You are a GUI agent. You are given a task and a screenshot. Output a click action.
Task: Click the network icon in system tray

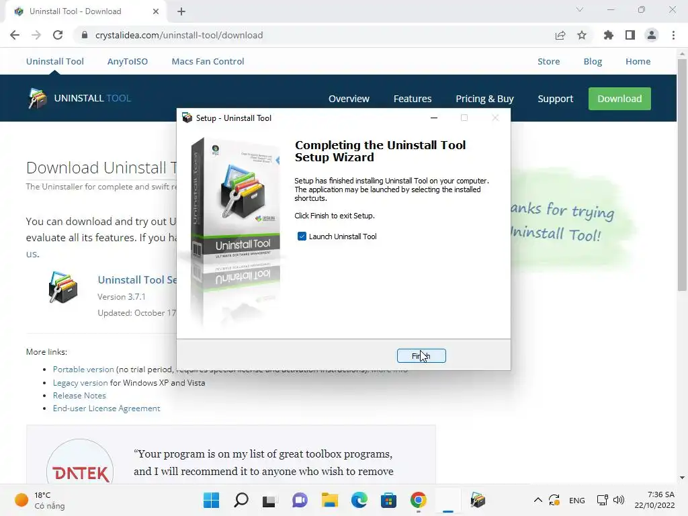click(x=603, y=500)
